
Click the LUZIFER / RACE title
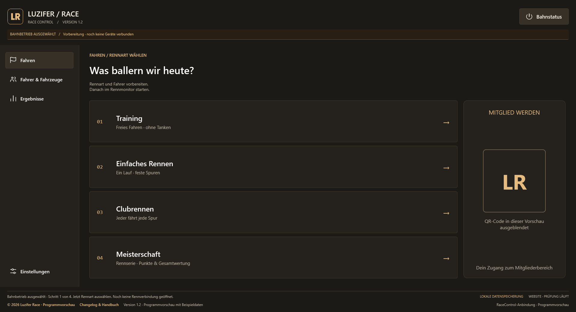coord(53,14)
